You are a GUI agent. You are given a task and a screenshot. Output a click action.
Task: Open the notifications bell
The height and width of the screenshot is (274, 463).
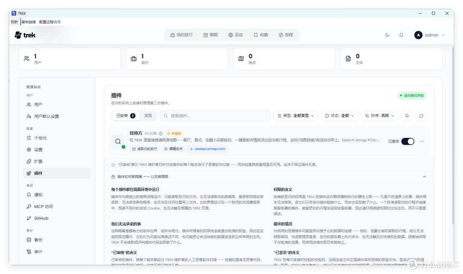tap(401, 35)
